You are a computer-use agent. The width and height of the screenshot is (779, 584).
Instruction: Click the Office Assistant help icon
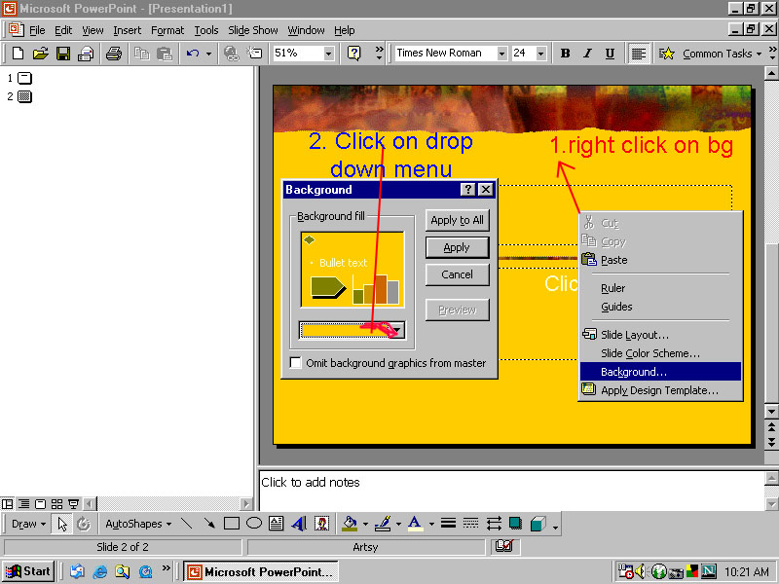tap(353, 54)
